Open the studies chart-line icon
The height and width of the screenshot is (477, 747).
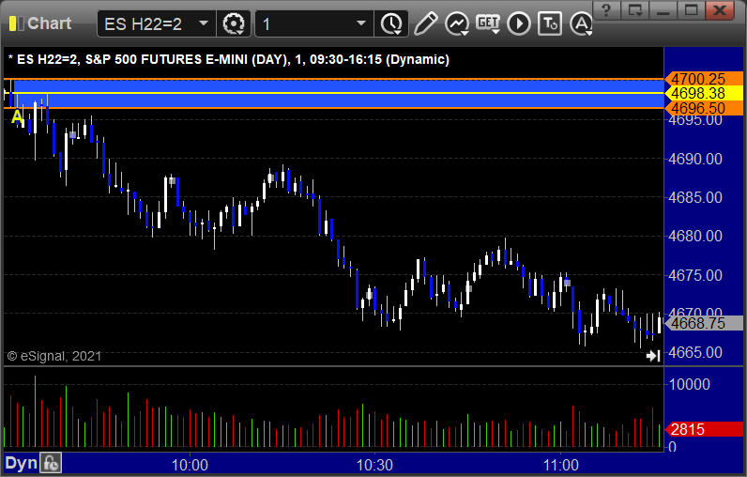(x=457, y=23)
